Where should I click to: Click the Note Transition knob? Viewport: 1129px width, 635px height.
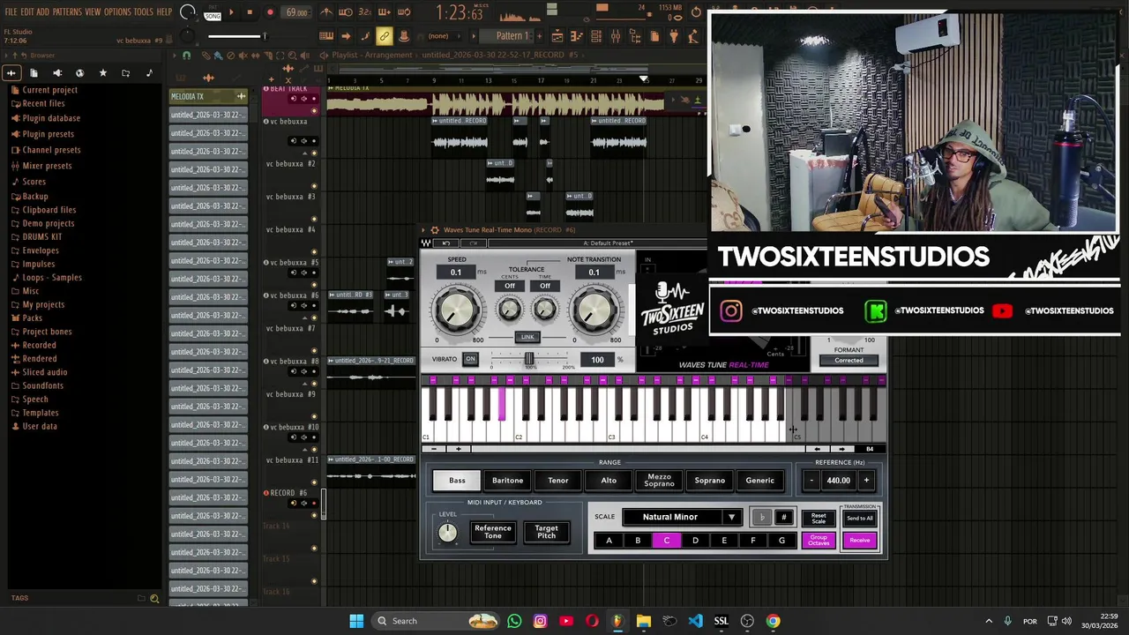click(594, 310)
